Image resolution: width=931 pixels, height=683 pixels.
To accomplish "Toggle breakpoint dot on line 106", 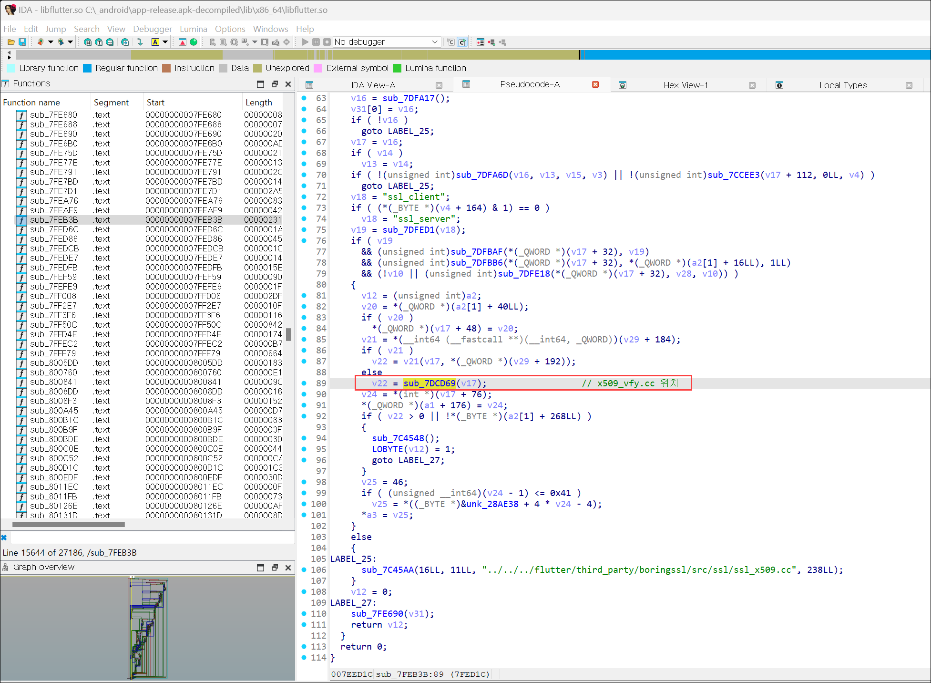I will coord(304,569).
